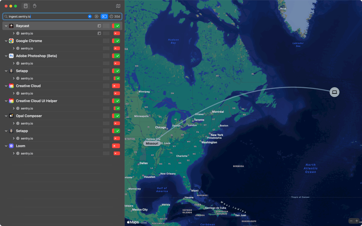The height and width of the screenshot is (226, 362).
Task: Click the Montréal label on map
Action: coord(218,112)
